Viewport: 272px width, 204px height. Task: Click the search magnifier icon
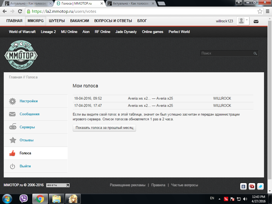pyautogui.click(x=255, y=54)
